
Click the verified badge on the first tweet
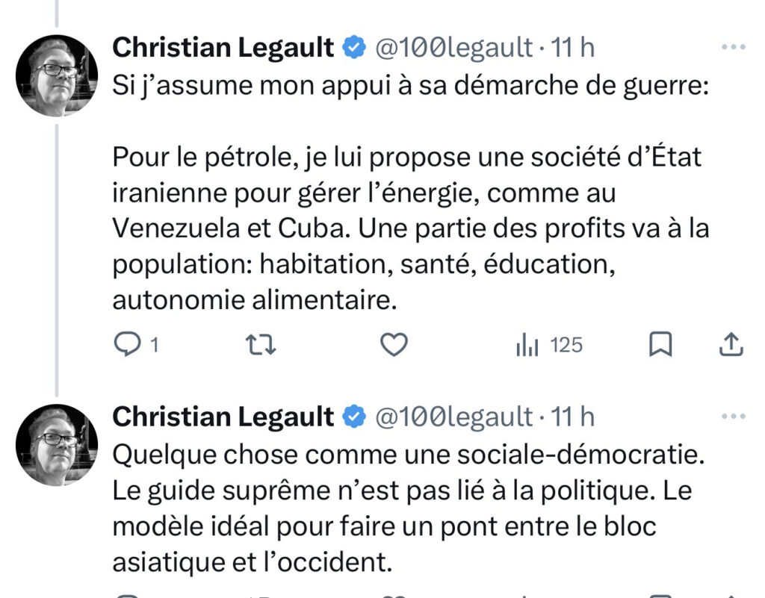coord(353,49)
